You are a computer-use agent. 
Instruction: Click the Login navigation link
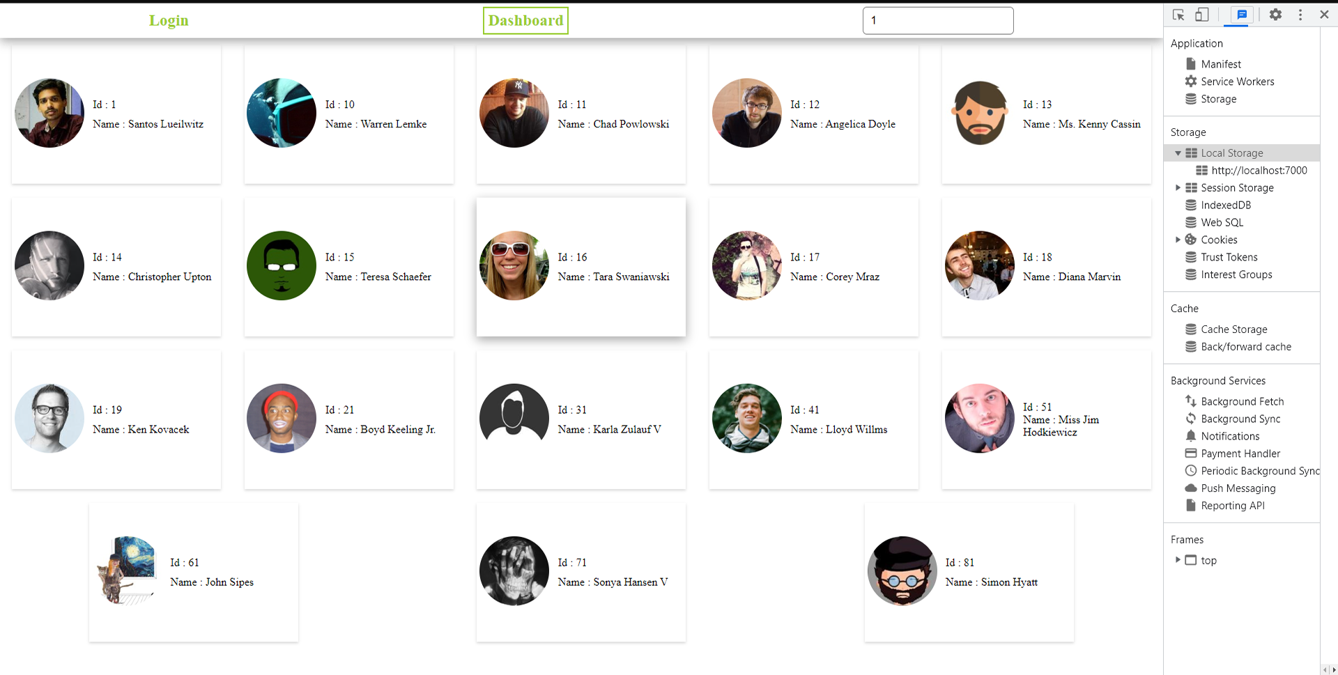click(x=169, y=21)
